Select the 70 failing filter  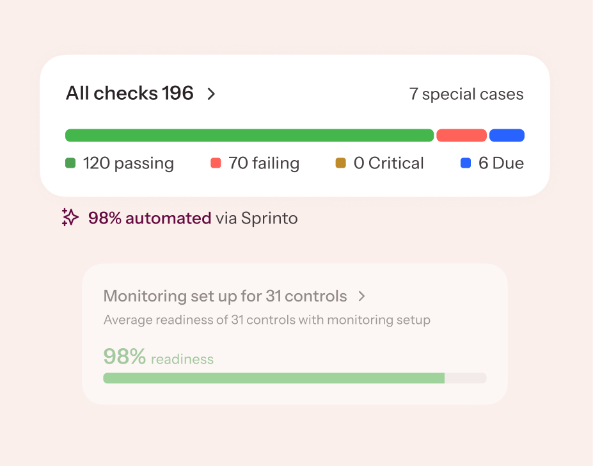(264, 163)
